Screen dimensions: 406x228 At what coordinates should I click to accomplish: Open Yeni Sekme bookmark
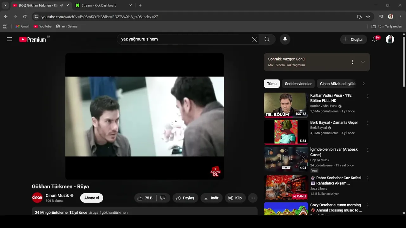67,26
